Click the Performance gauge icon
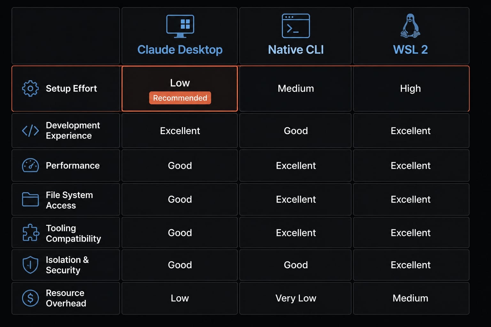Screen dimensions: 491x327 (x=30, y=165)
